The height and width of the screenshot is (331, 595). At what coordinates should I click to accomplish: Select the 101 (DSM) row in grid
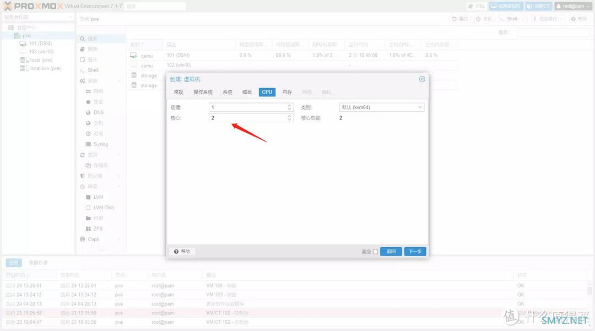point(292,56)
